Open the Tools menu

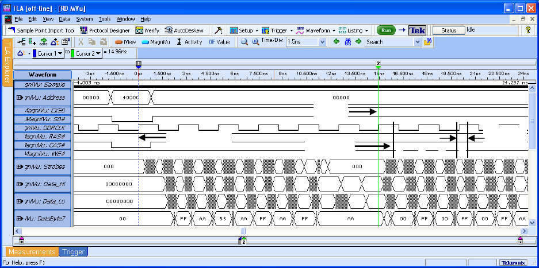pyautogui.click(x=105, y=19)
